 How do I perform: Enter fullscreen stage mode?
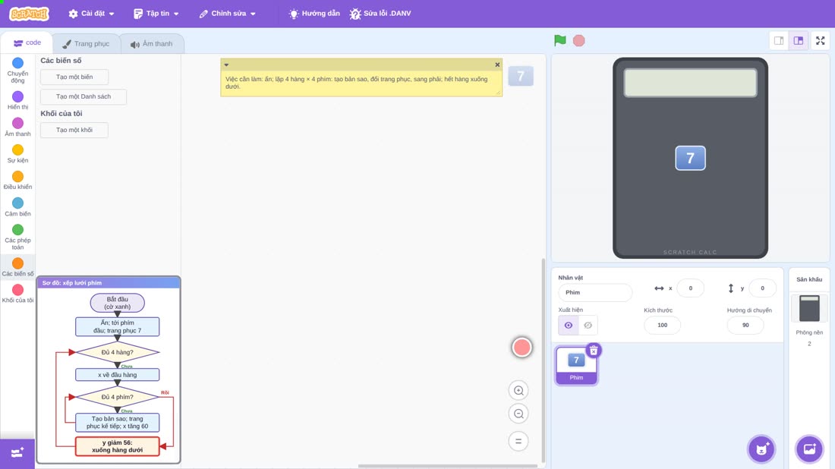(x=820, y=40)
